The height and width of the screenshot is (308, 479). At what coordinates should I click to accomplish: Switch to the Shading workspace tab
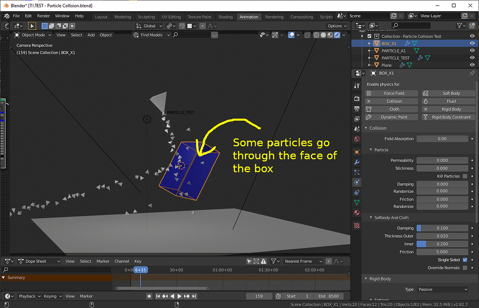tap(225, 17)
